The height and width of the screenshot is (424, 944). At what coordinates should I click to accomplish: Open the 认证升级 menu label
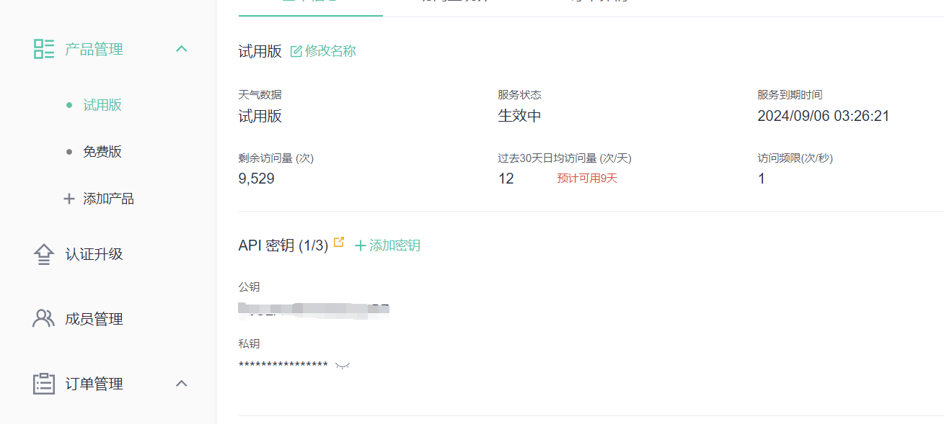click(94, 255)
